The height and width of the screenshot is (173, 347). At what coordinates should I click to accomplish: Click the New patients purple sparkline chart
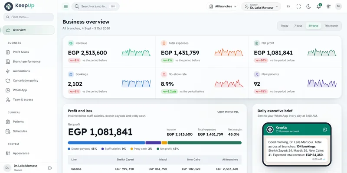pyautogui.click(x=322, y=83)
